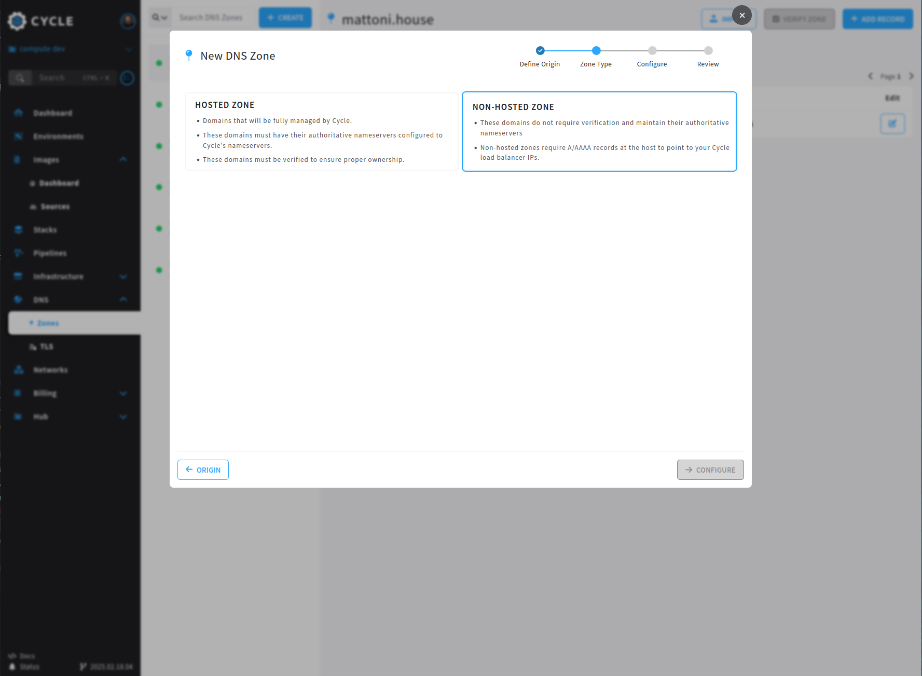Viewport: 922px width, 676px height.
Task: Open Stacks in the sidebar
Action: (x=45, y=230)
